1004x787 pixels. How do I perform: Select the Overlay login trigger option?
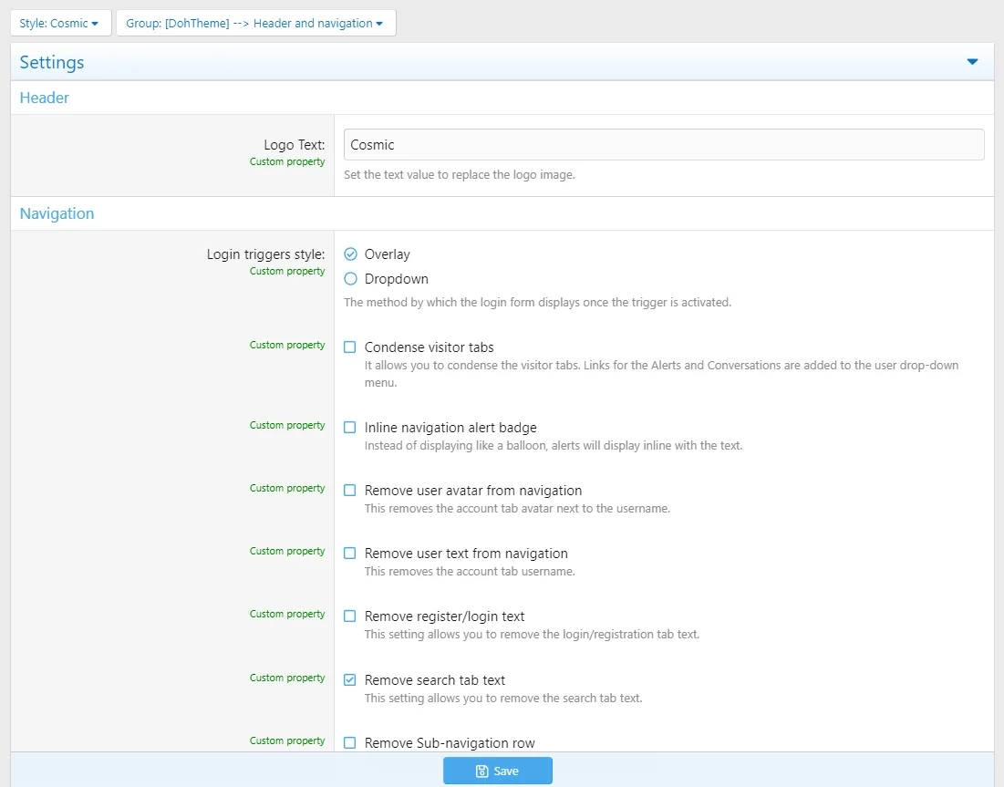351,254
